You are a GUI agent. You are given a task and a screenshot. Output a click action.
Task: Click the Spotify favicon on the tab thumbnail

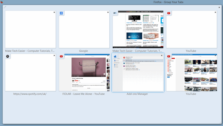pyautogui.click(x=8, y=56)
